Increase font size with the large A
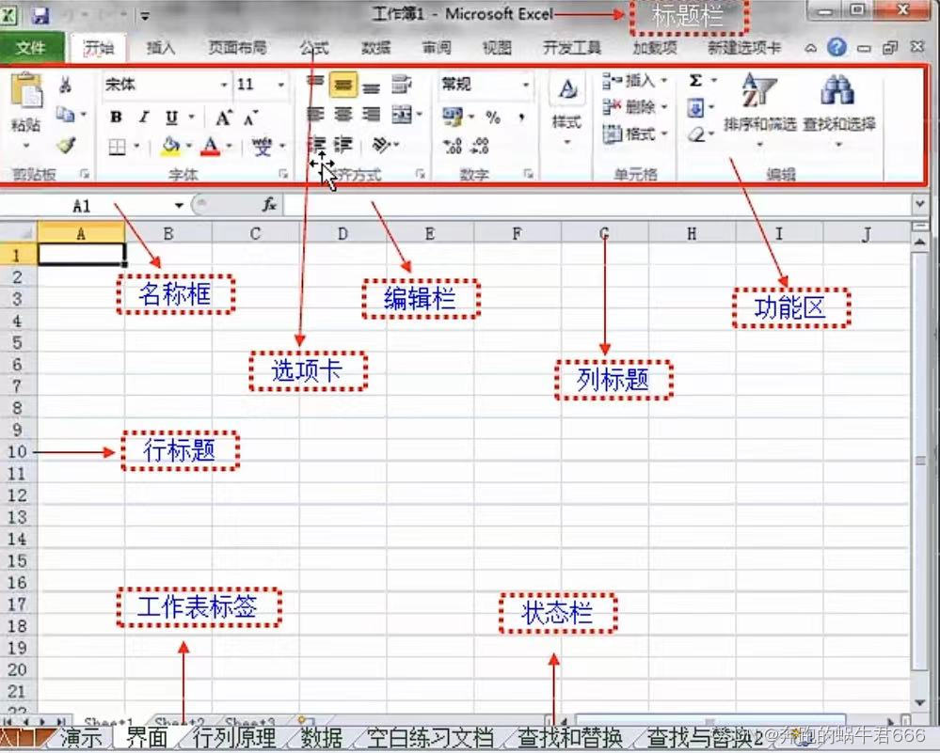940x753 pixels. (x=224, y=118)
